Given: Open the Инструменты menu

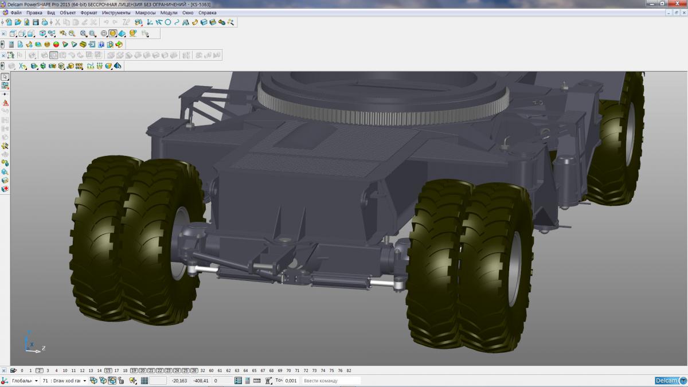Looking at the screenshot, I should pos(116,13).
